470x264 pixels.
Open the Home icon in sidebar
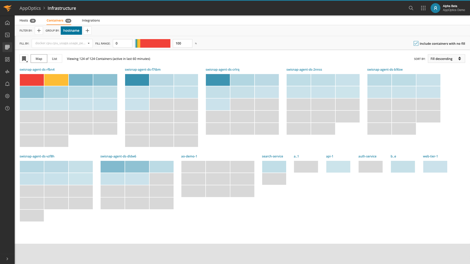tap(7, 23)
